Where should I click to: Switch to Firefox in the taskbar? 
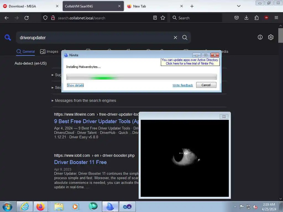[40, 206]
